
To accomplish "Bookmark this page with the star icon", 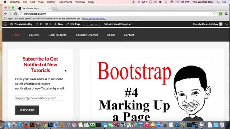I will pos(215,14).
